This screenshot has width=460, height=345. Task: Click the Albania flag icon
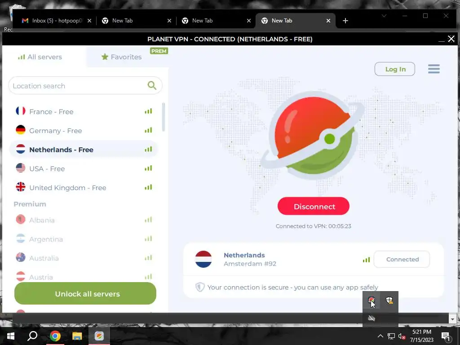21,219
